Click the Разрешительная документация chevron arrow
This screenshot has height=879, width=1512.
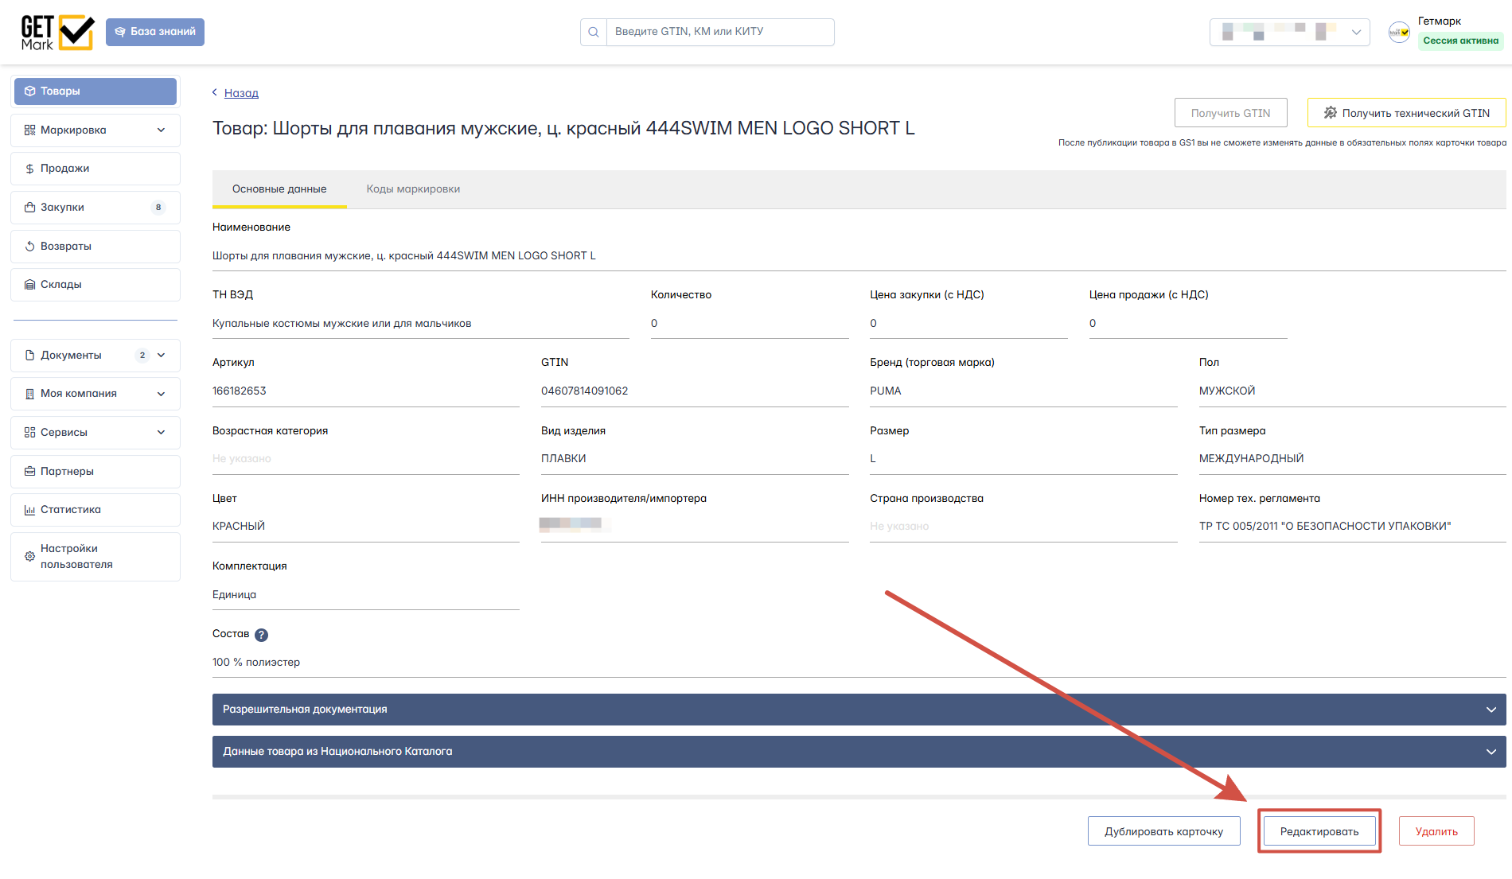point(1491,710)
